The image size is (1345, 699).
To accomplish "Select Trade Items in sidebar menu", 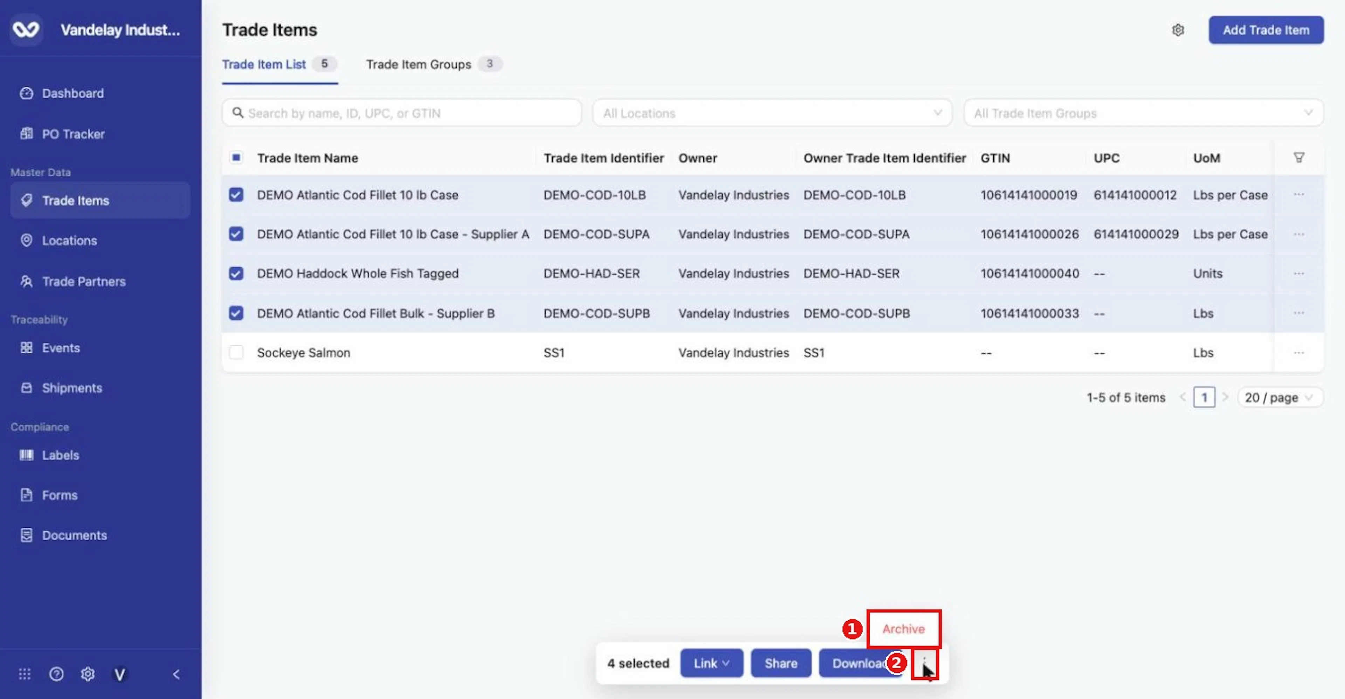I will point(100,200).
